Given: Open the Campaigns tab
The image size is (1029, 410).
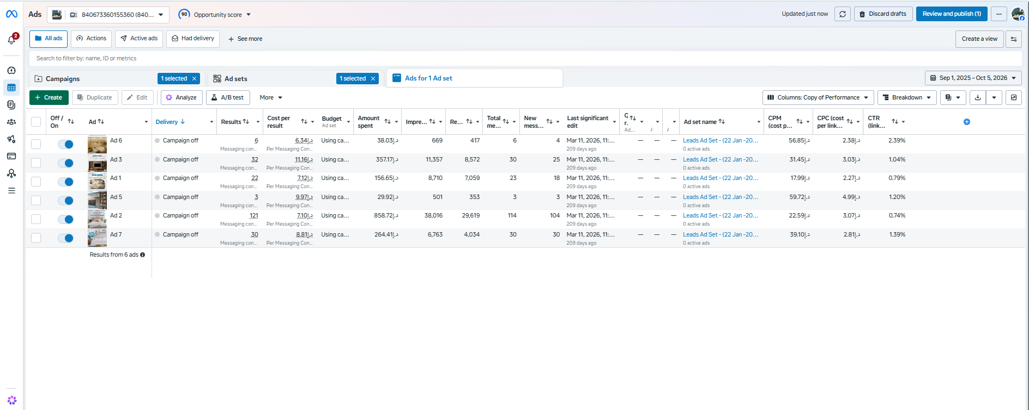Looking at the screenshot, I should [63, 79].
